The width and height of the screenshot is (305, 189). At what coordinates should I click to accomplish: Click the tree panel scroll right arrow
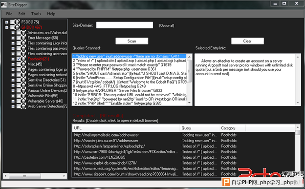[64, 176]
